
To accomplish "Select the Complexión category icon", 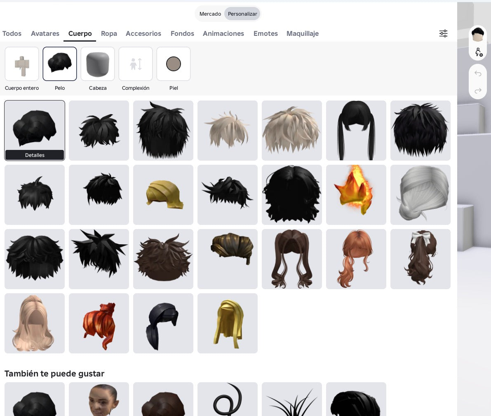I will point(136,64).
